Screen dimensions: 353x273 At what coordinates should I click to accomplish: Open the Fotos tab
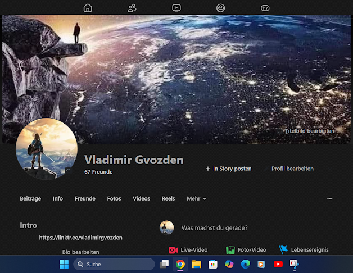coord(114,198)
